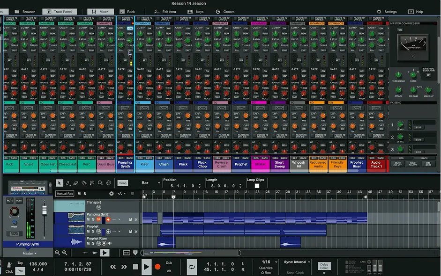The height and width of the screenshot is (276, 441).
Task: Click the MUTE button in channel strip
Action: (x=10, y=201)
